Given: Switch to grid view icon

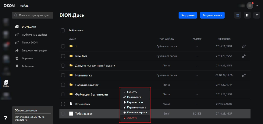Looking at the screenshot, I should (x=247, y=15).
